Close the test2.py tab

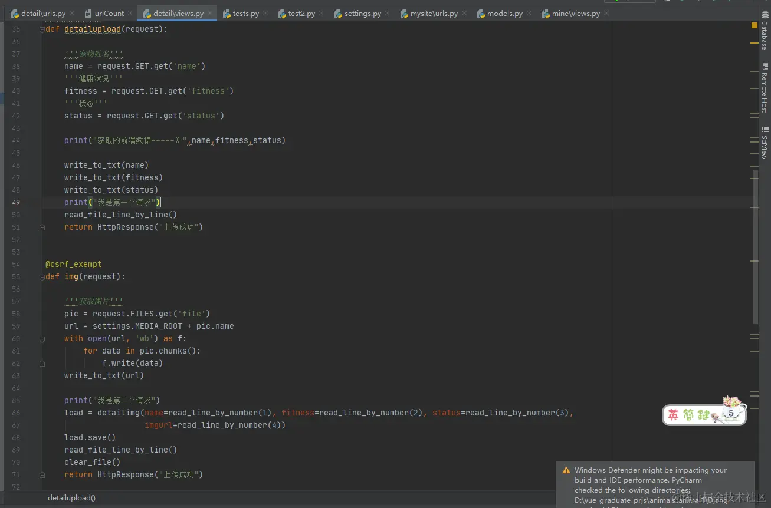(321, 13)
